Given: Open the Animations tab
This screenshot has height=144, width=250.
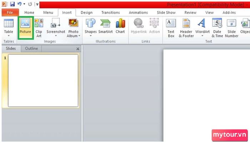Looking at the screenshot, I should point(138,12).
